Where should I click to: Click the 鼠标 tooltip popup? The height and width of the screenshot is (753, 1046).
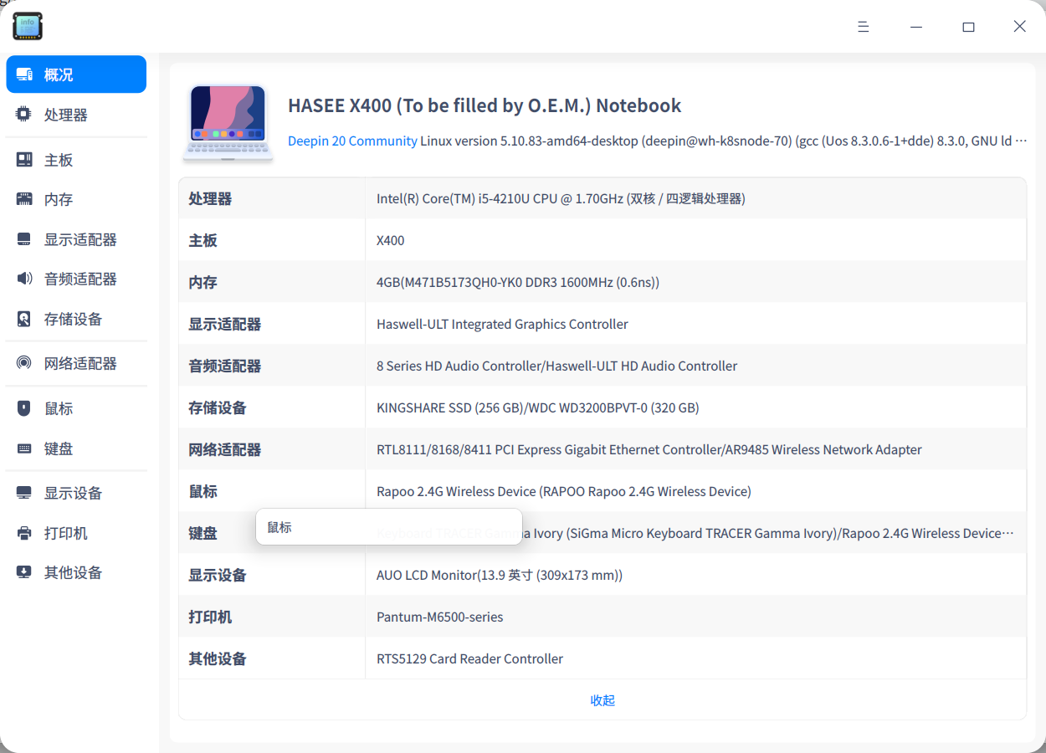click(x=389, y=527)
